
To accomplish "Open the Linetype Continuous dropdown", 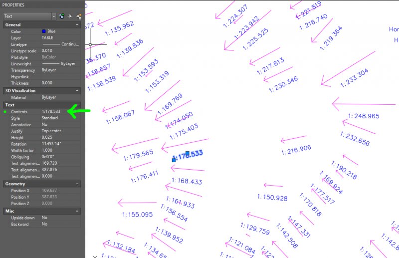I will (61, 44).
